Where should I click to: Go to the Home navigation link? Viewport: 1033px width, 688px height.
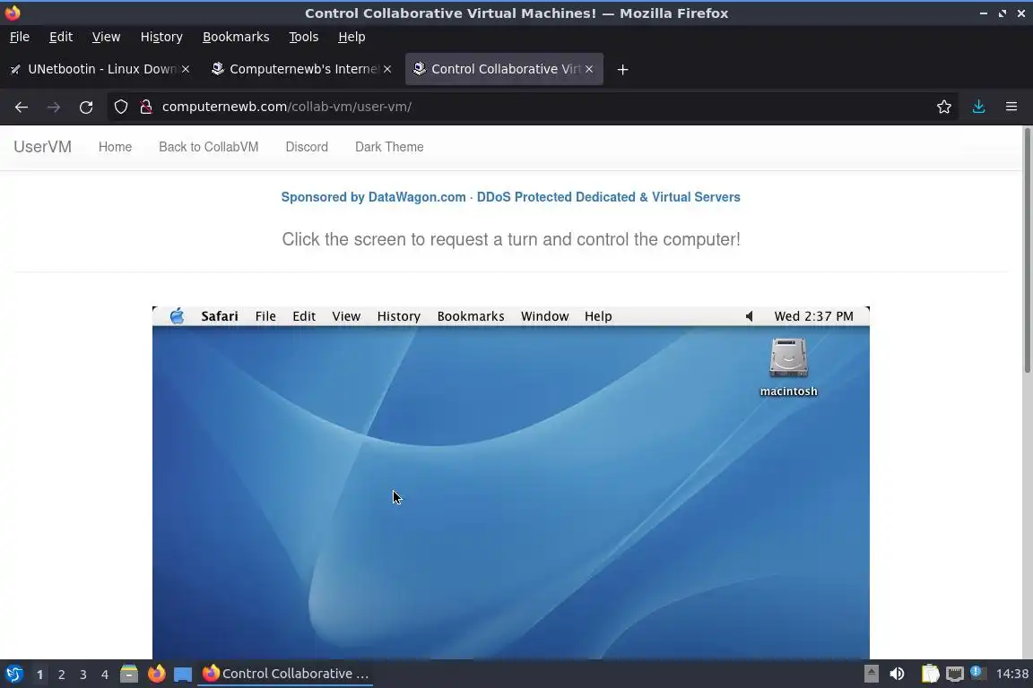click(116, 147)
